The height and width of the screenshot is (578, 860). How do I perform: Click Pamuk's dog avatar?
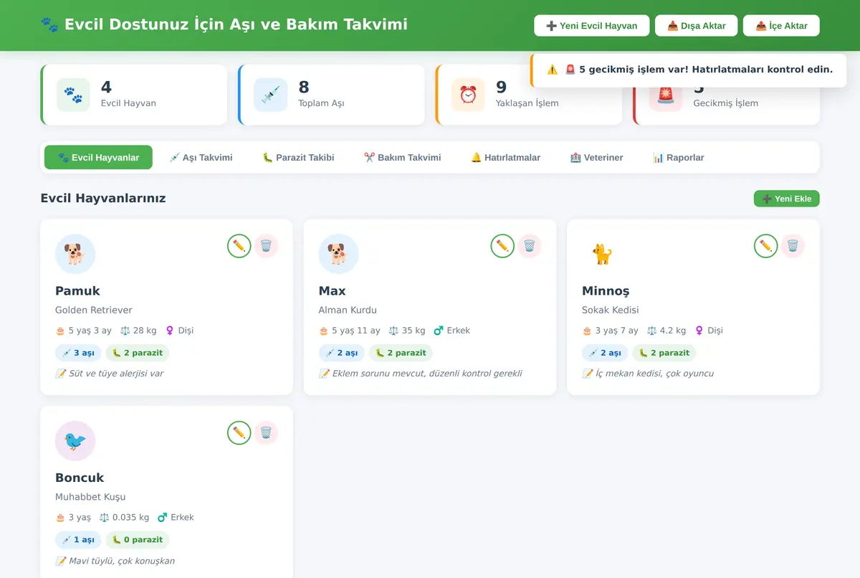[x=75, y=254]
